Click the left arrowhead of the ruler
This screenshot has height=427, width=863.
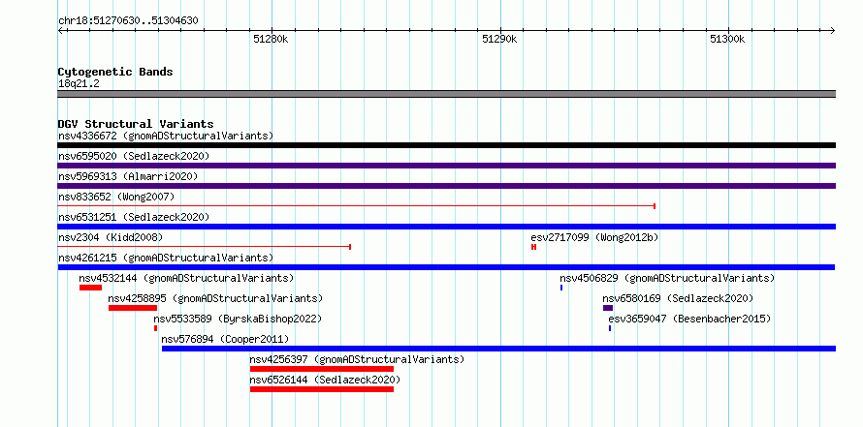pos(60,30)
